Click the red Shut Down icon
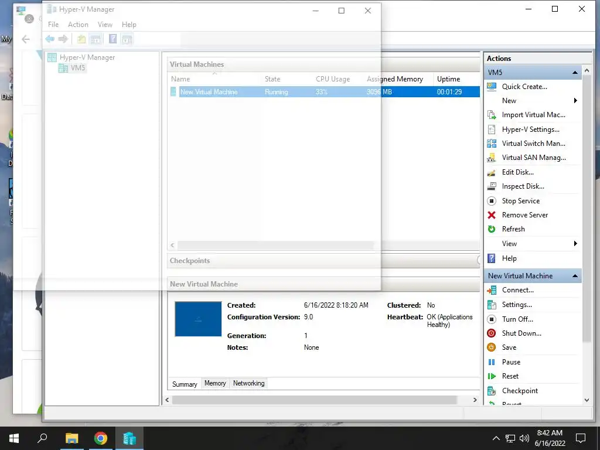600x450 pixels. coord(492,333)
